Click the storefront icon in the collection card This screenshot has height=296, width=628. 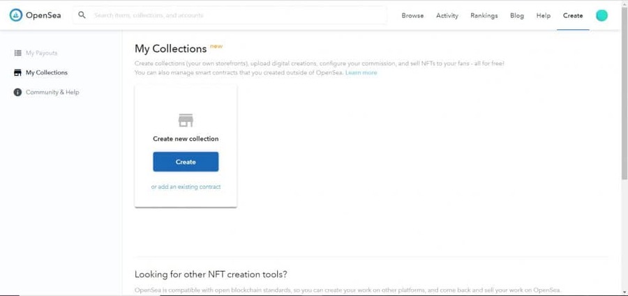click(x=186, y=120)
